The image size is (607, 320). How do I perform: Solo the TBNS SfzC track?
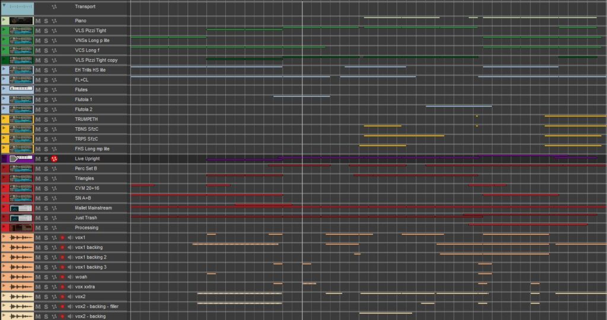pos(46,129)
